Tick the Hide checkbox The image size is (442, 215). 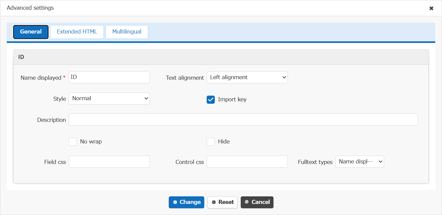(211, 142)
